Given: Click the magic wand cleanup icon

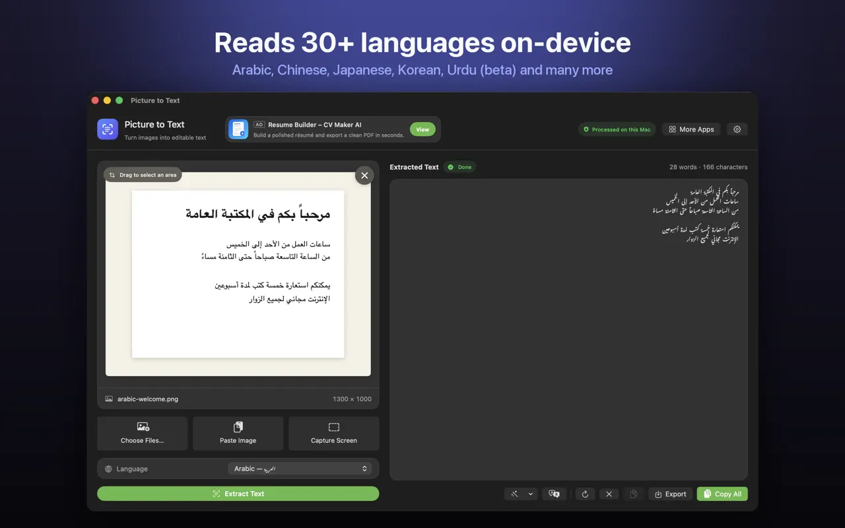Looking at the screenshot, I should click(514, 494).
